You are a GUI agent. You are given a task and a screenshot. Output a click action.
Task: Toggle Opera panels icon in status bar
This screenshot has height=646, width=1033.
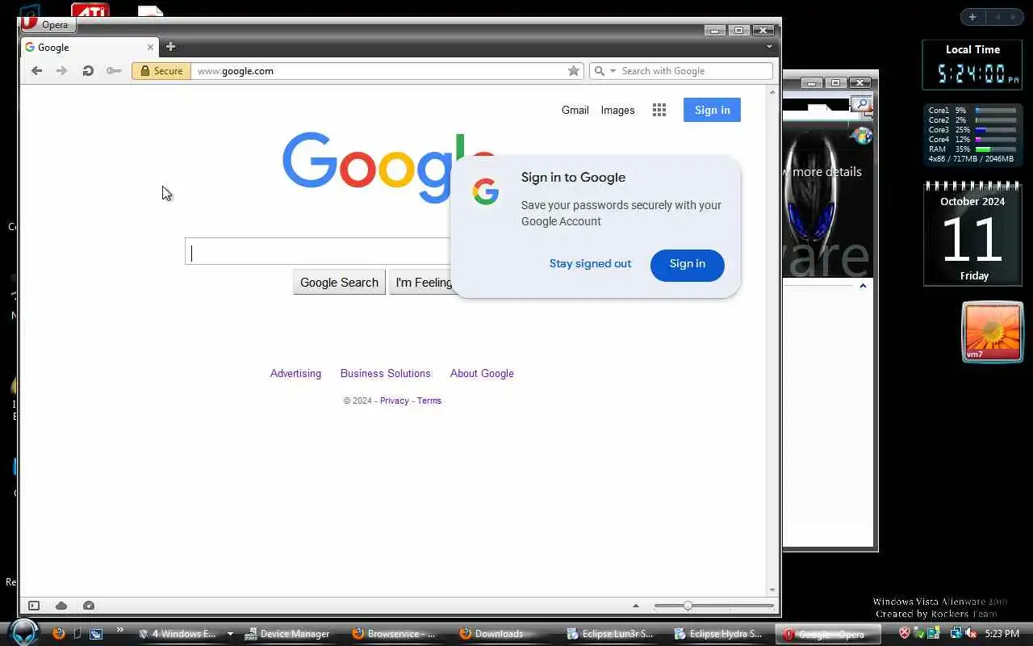tap(34, 606)
